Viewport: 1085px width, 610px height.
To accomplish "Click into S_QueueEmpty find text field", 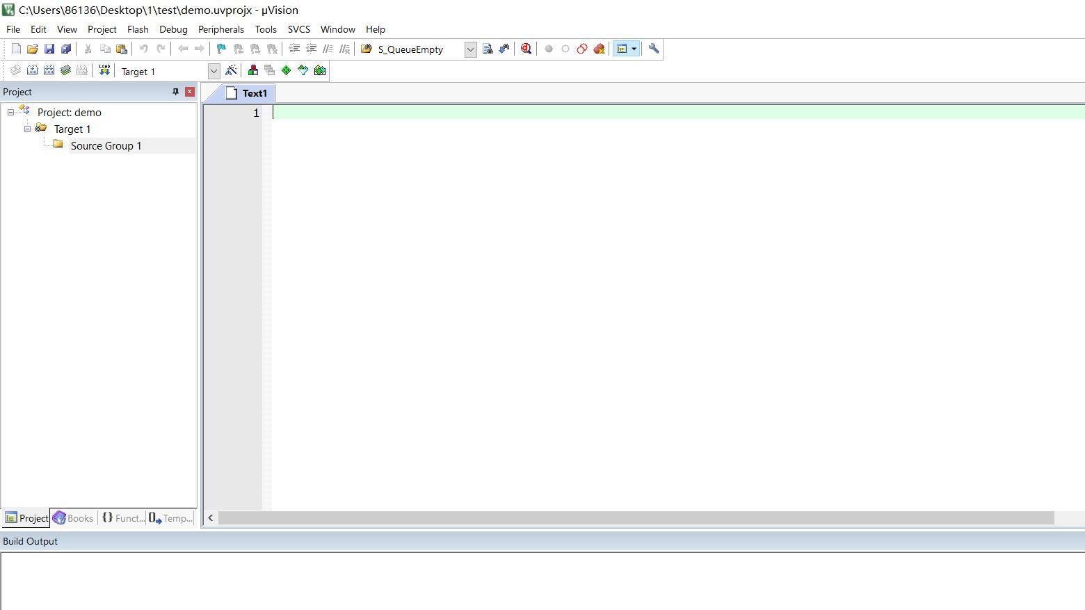I will pos(419,49).
